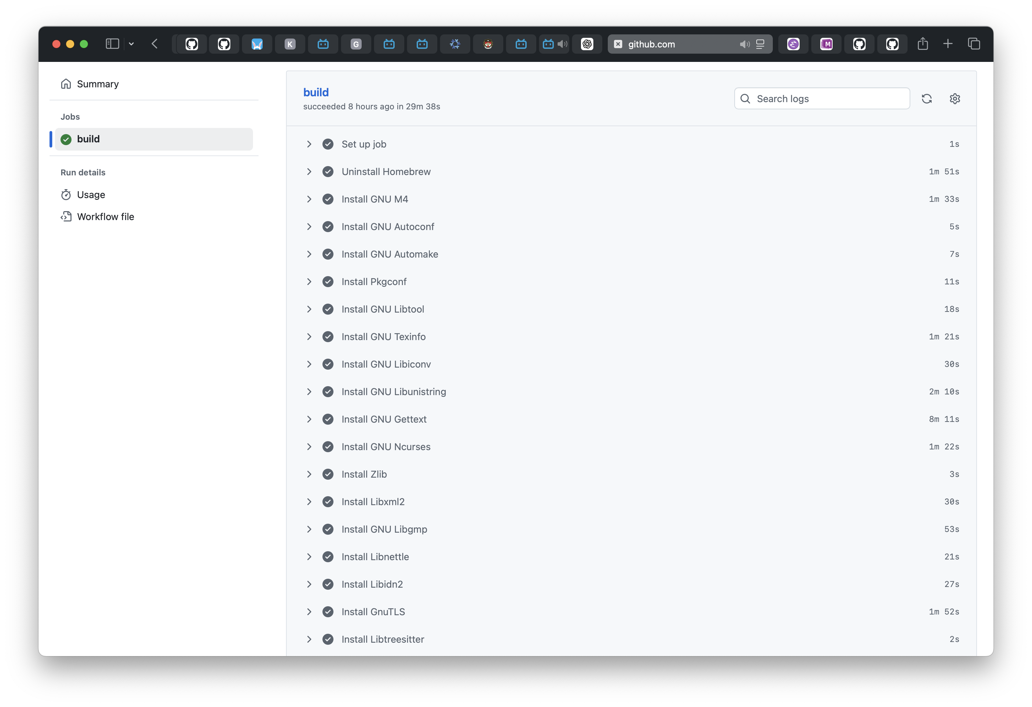The height and width of the screenshot is (707, 1032).
Task: Click the Workflow file icon in sidebar
Action: tap(66, 216)
